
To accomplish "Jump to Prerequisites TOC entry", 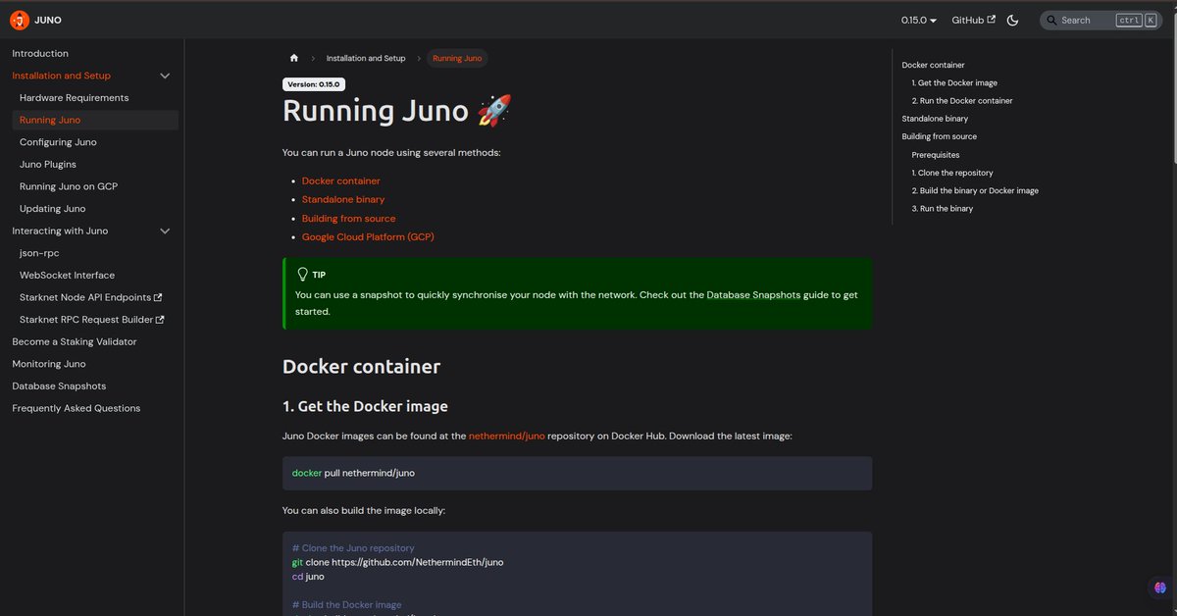I will 936,155.
